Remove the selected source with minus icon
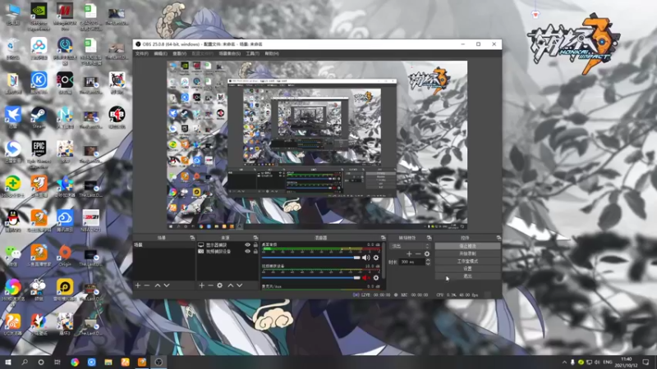The image size is (657, 369). pyautogui.click(x=210, y=285)
